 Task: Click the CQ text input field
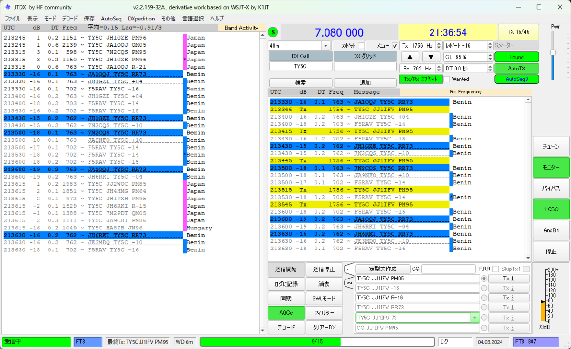pyautogui.click(x=448, y=269)
